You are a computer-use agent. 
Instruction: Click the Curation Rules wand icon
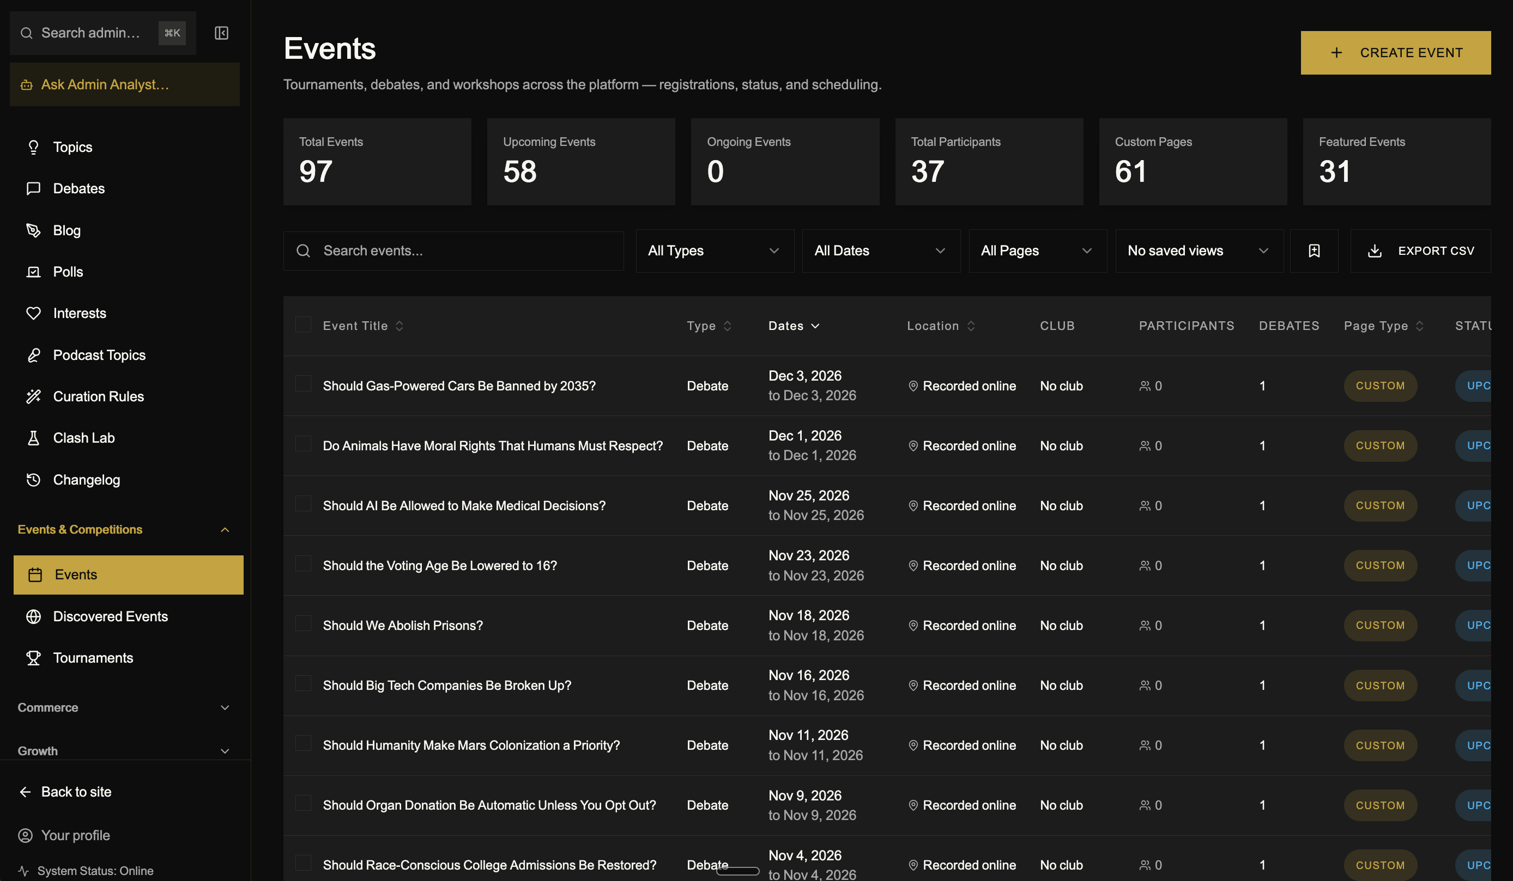point(34,396)
